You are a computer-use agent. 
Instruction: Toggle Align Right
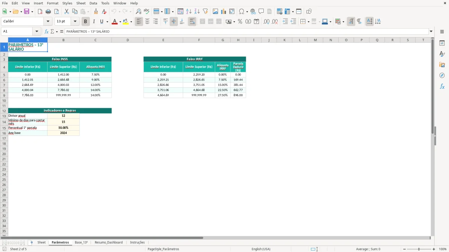click(x=156, y=22)
